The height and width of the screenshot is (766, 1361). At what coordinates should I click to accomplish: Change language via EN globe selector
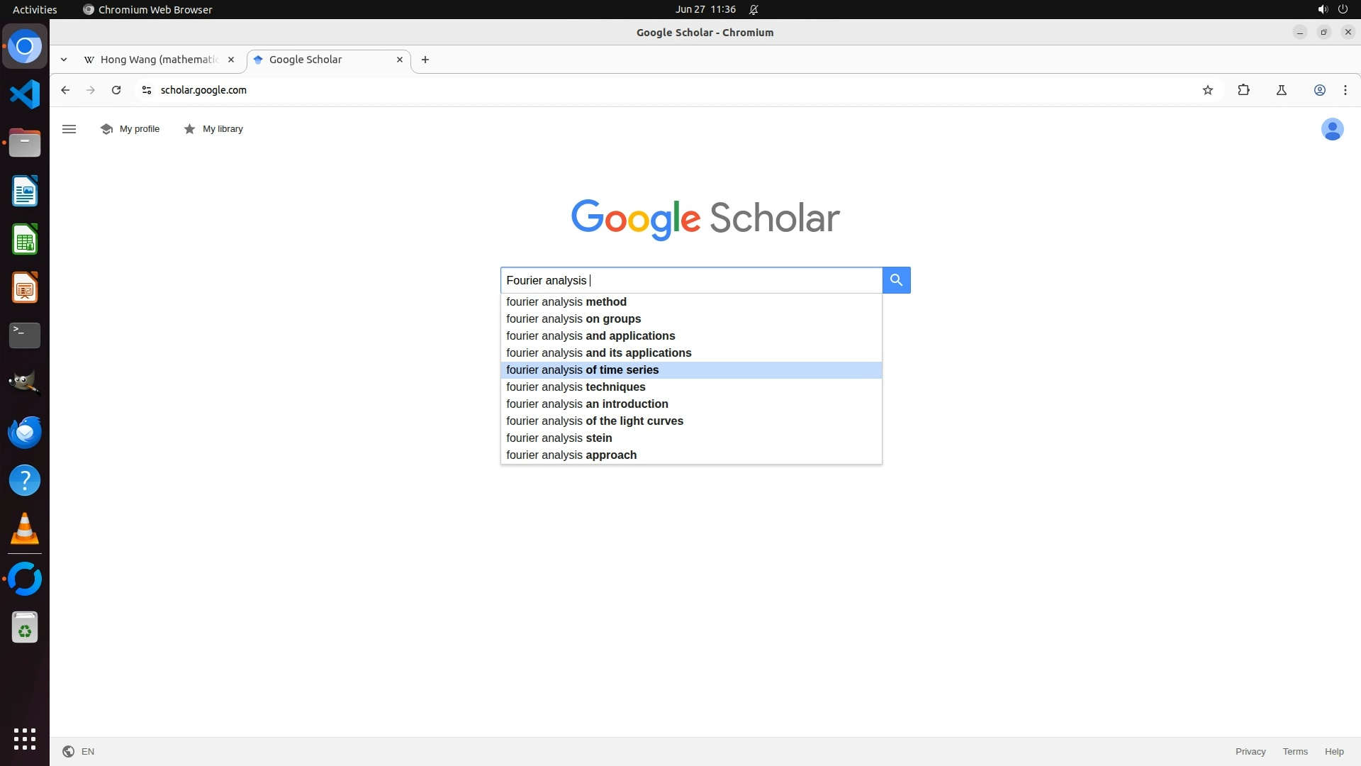pyautogui.click(x=79, y=751)
